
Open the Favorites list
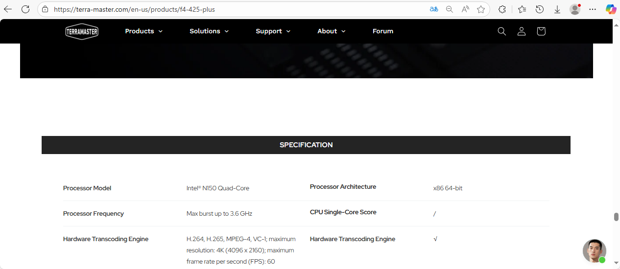point(522,9)
